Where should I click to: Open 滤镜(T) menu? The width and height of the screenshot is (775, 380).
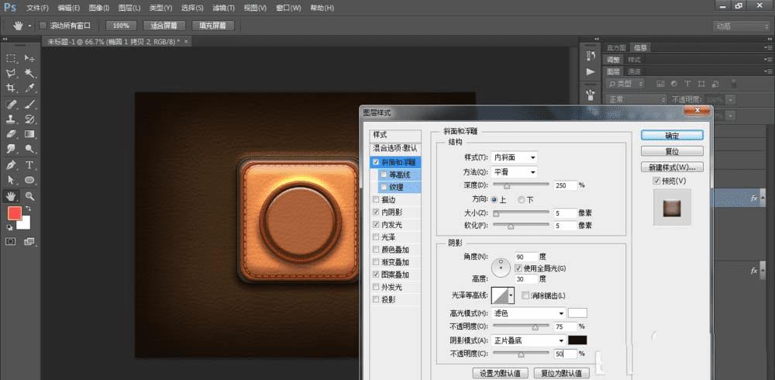(223, 8)
